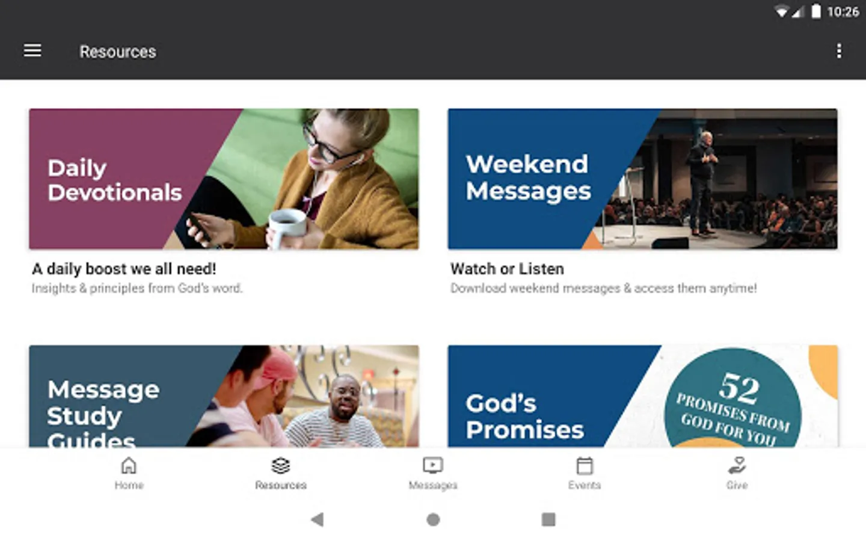This screenshot has height=541, width=866.
Task: Open the God's Promises card
Action: click(x=642, y=396)
